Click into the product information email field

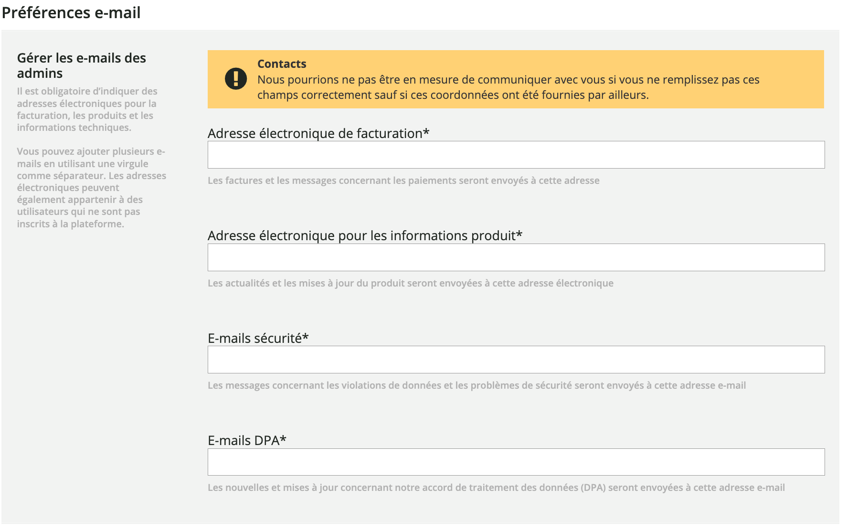[x=516, y=257]
